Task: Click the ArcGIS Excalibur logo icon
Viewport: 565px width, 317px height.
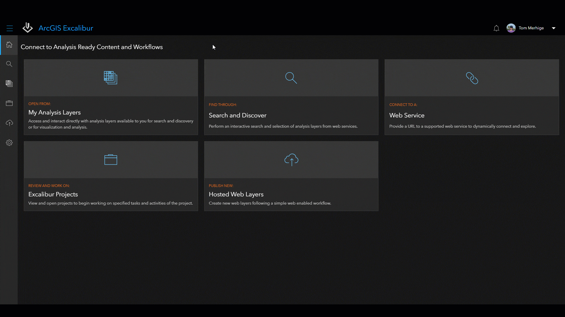Action: point(28,28)
